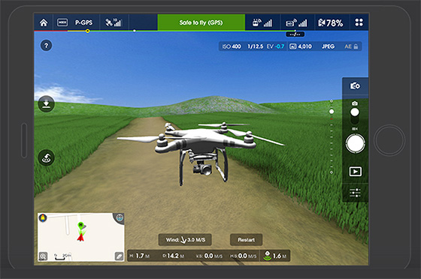Go to the home screen icon
This screenshot has width=421, height=279.
[44, 22]
